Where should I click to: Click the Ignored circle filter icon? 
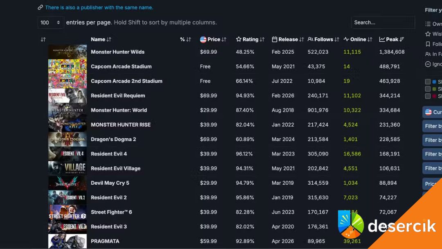coord(428,64)
